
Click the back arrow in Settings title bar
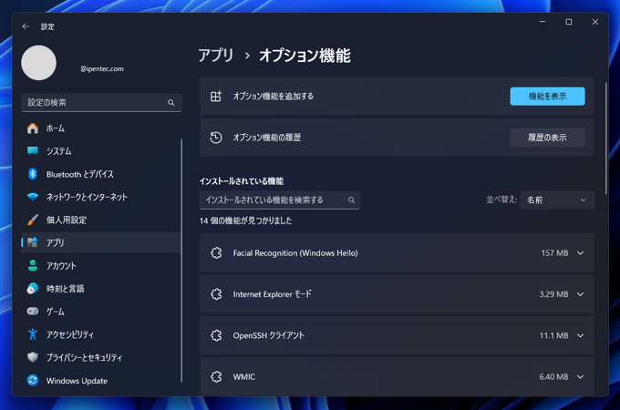[26, 26]
